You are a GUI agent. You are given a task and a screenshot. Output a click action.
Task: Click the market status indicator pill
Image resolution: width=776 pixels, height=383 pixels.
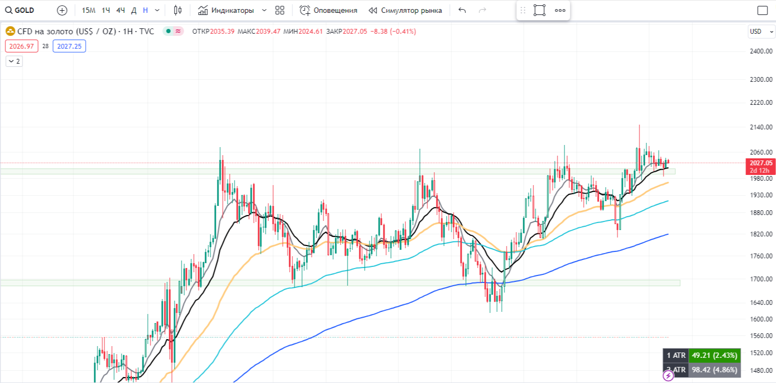click(x=174, y=32)
